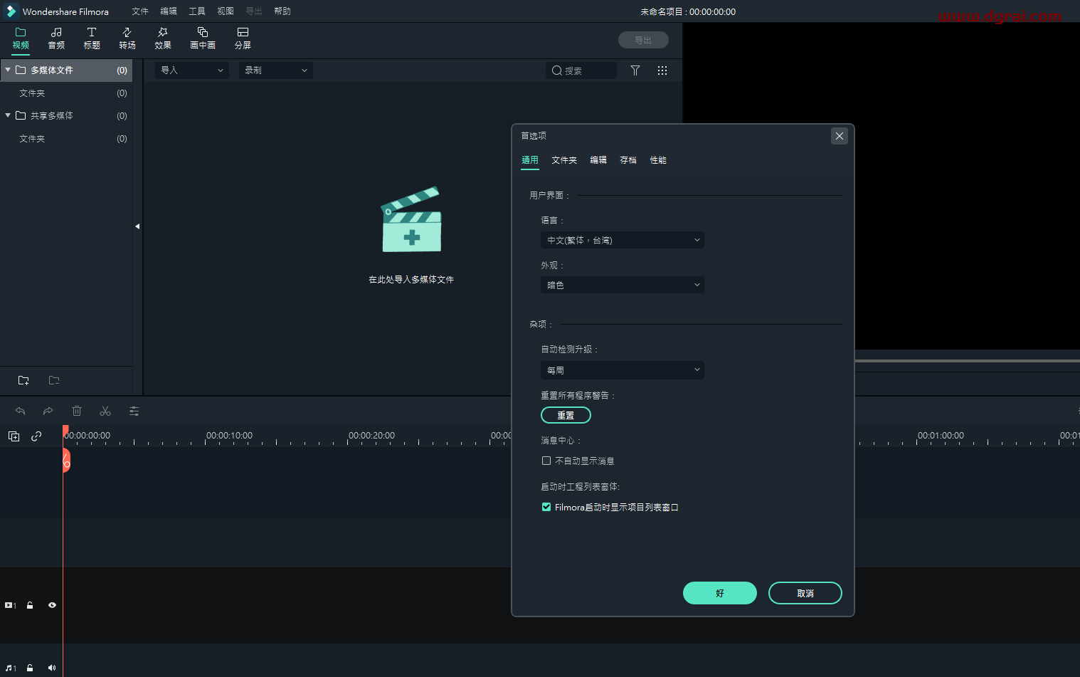The width and height of the screenshot is (1080, 677).
Task: Open the 外观 appearance dropdown
Action: [623, 285]
